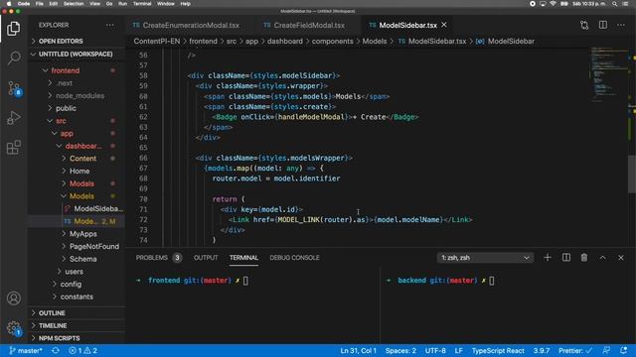The height and width of the screenshot is (357, 636).
Task: Select terminal dropdown 1: zsh, zsh
Action: tap(486, 258)
